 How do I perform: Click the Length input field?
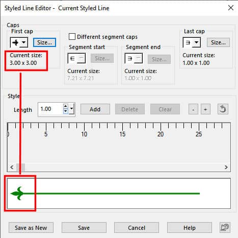tap(51, 109)
